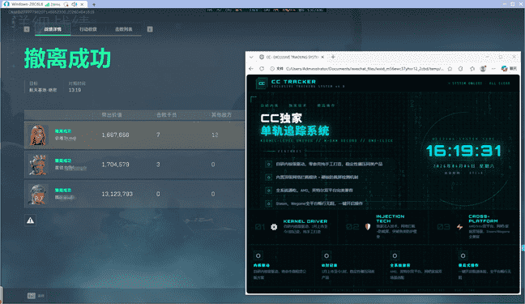The image size is (525, 304).
Task: Click the 撤离成功 heading text
Action: click(67, 58)
